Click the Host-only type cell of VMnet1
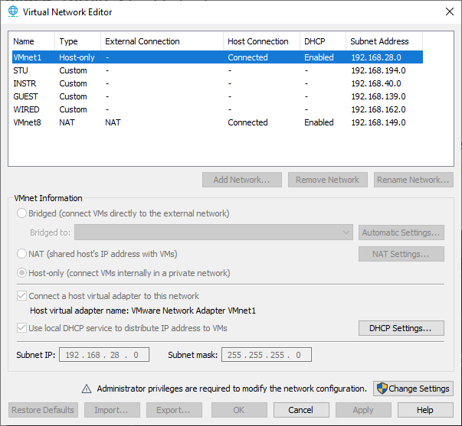Screen dimensions: 462x426 click(77, 57)
